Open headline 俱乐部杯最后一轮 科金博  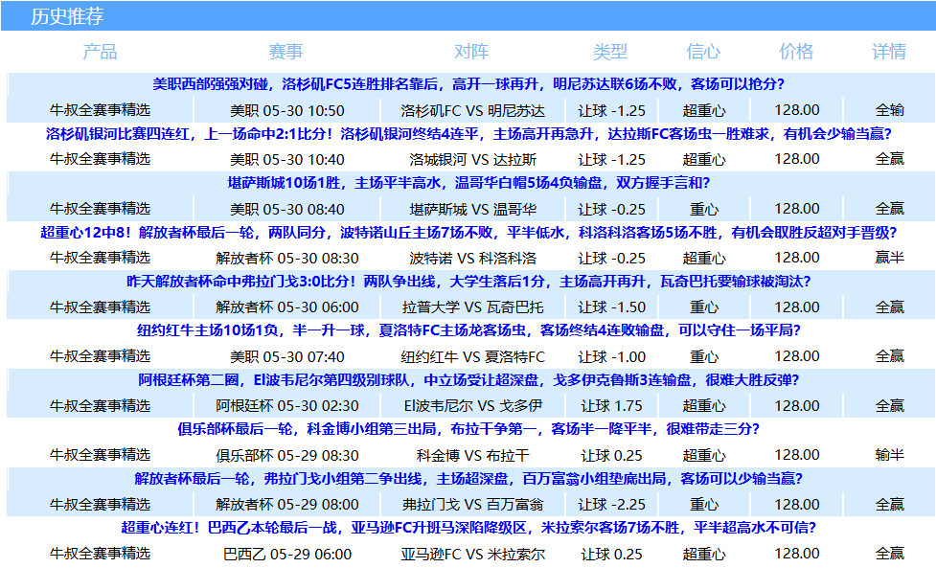point(468,429)
